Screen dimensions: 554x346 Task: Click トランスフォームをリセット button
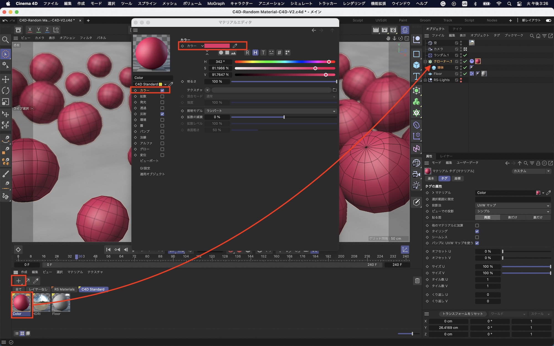(x=462, y=314)
